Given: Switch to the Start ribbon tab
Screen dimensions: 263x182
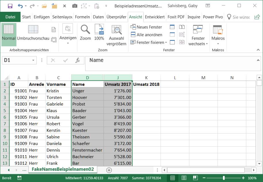Looking at the screenshot, I should (26, 17).
